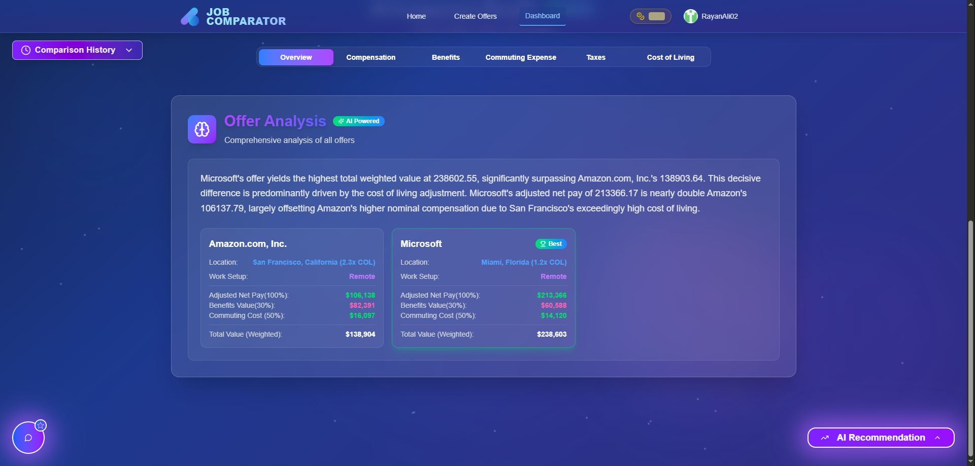Click the trophy icon in Best badge
The image size is (975, 466).
coord(543,244)
